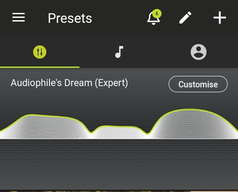This screenshot has width=238, height=192.
Task: Edit presets using the pencil icon
Action: tap(185, 18)
